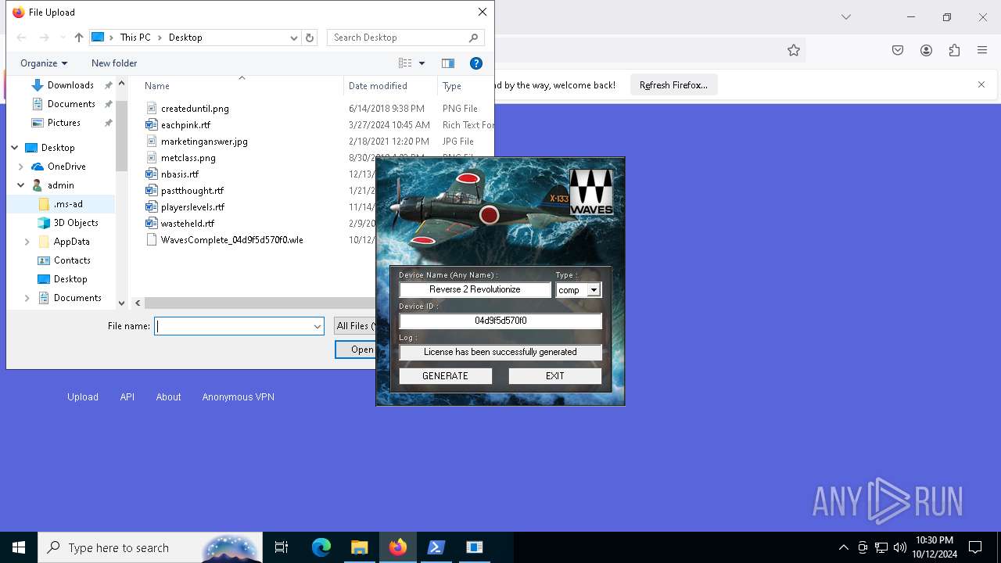Refresh the Desktop folder listing
The image size is (1001, 563).
pyautogui.click(x=310, y=38)
